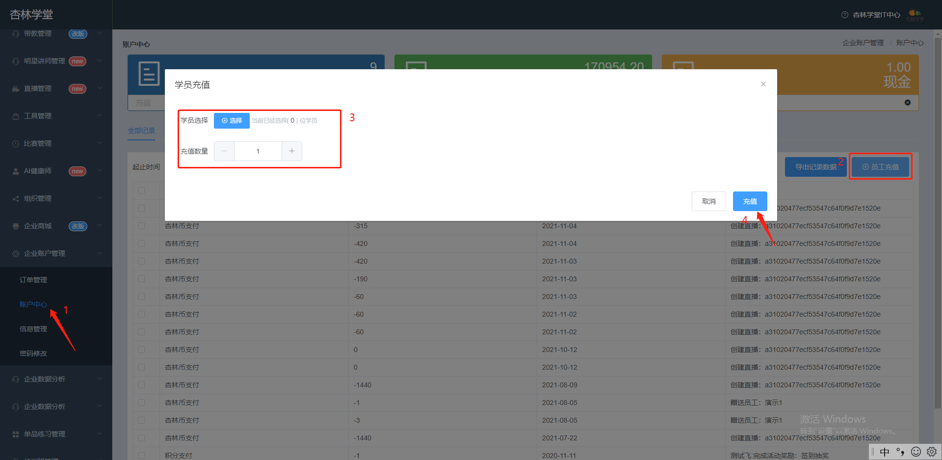The image size is (942, 460).
Task: Increase 充值数量 with the plus button
Action: (x=292, y=151)
